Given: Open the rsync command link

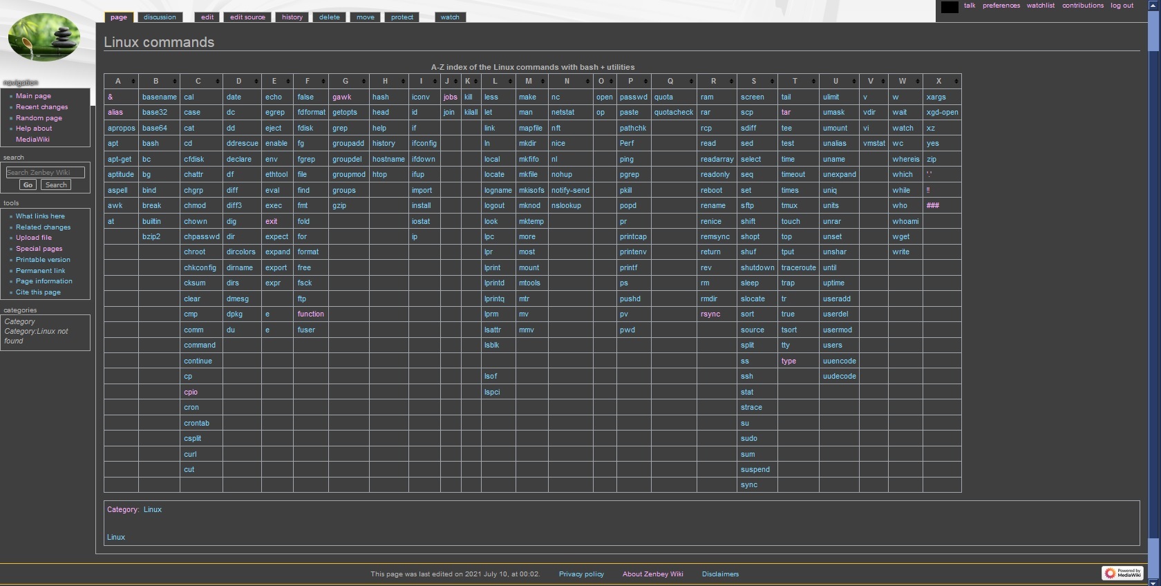Looking at the screenshot, I should tap(710, 314).
